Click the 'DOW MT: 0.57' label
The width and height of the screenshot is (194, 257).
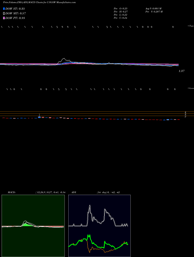pyautogui.click(x=16, y=14)
